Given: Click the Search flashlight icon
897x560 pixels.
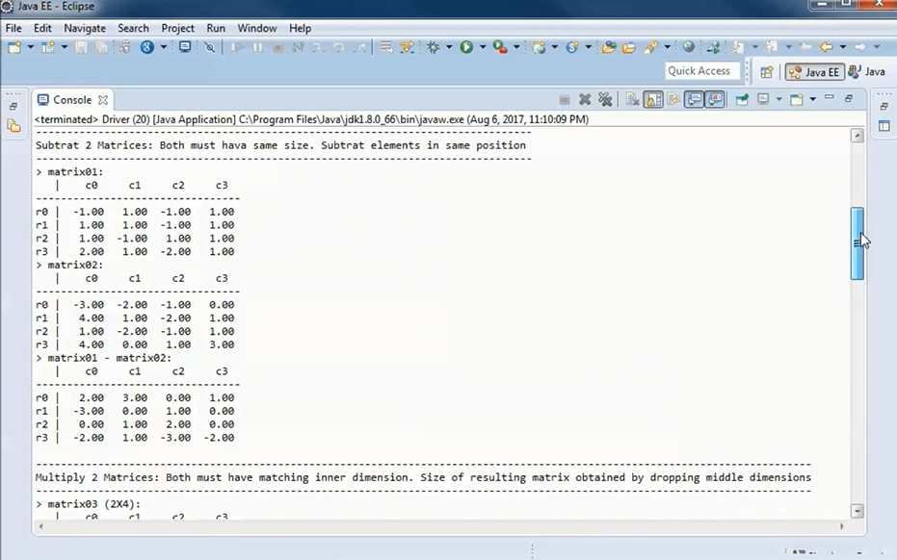Looking at the screenshot, I should pyautogui.click(x=649, y=47).
